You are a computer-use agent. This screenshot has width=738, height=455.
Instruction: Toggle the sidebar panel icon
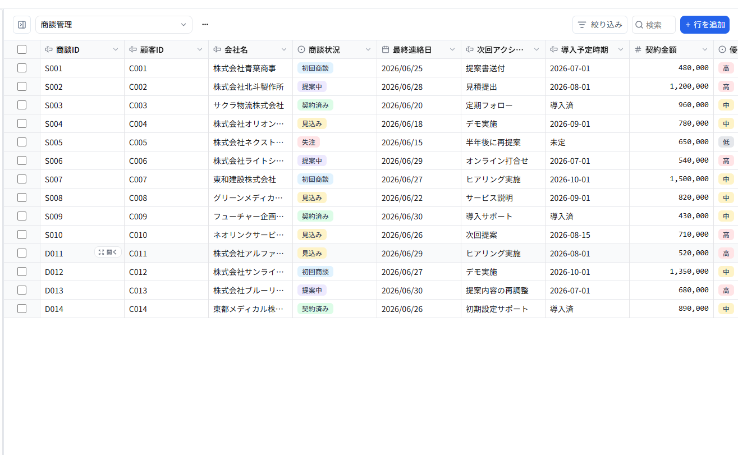[x=22, y=25]
